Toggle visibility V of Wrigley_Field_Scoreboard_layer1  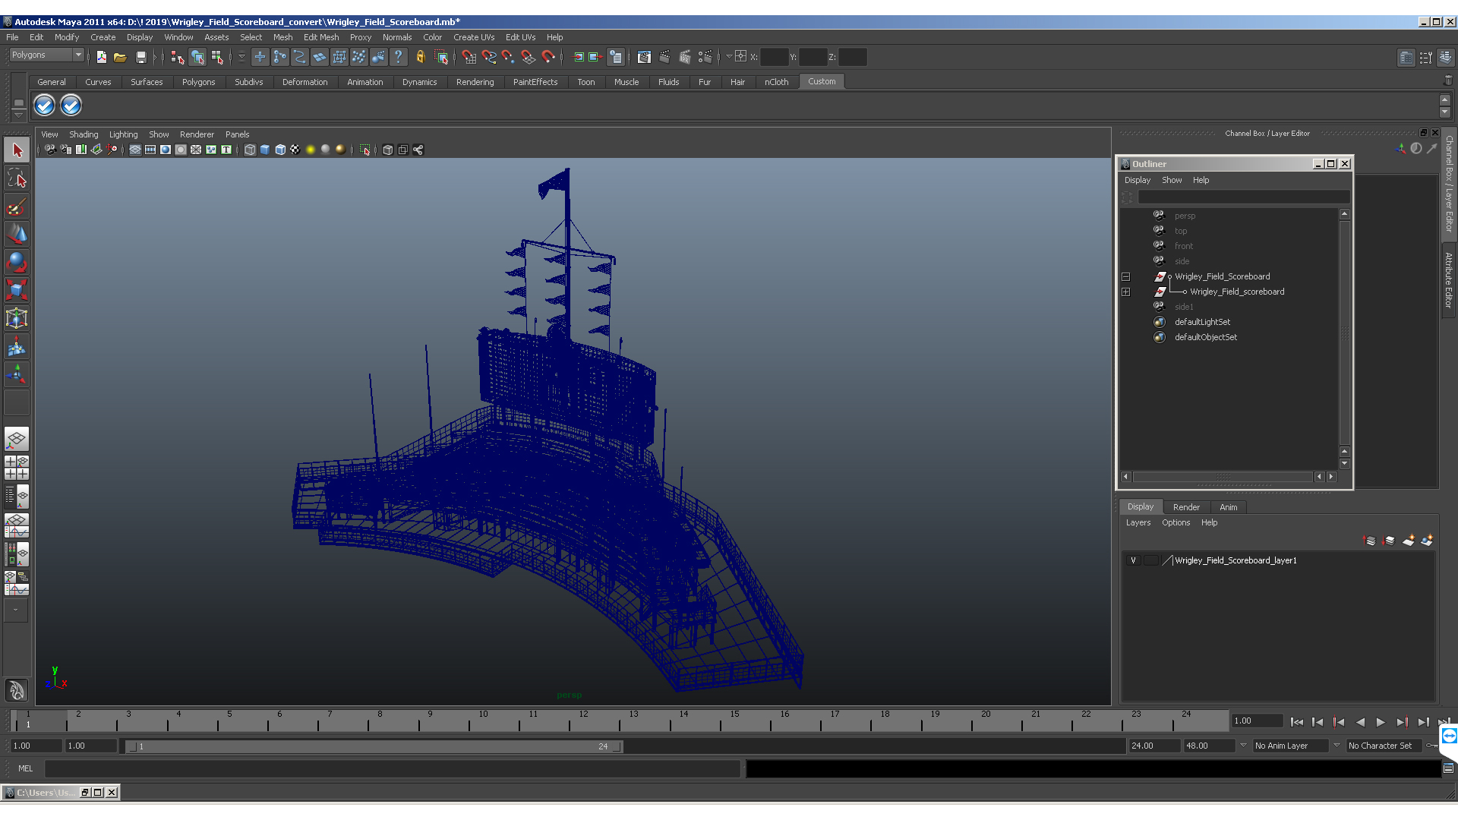click(x=1133, y=560)
